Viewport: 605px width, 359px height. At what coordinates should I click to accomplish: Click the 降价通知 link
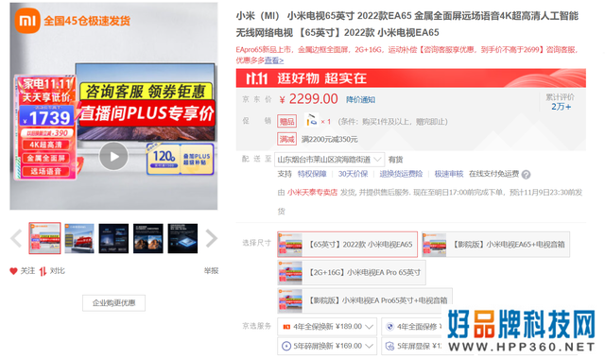(x=360, y=100)
